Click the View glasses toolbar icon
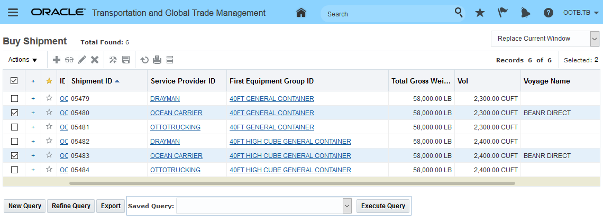This screenshot has height=224, width=603. tap(69, 60)
